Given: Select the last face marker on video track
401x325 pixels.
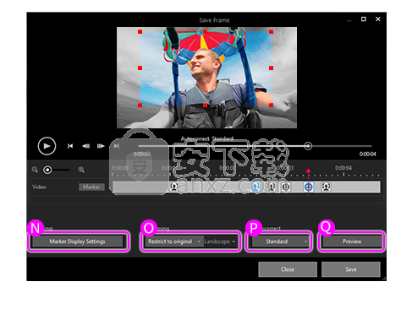Looking at the screenshot, I should pyautogui.click(x=326, y=187).
